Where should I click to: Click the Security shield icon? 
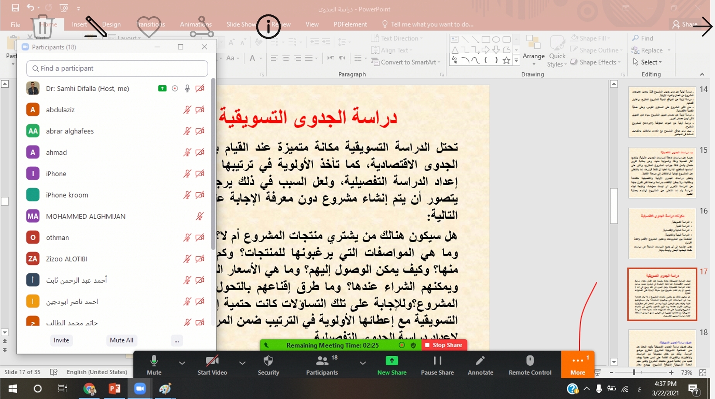268,361
